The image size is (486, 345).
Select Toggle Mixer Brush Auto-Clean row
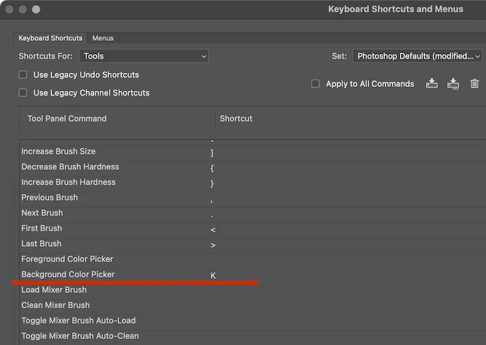[x=253, y=338]
